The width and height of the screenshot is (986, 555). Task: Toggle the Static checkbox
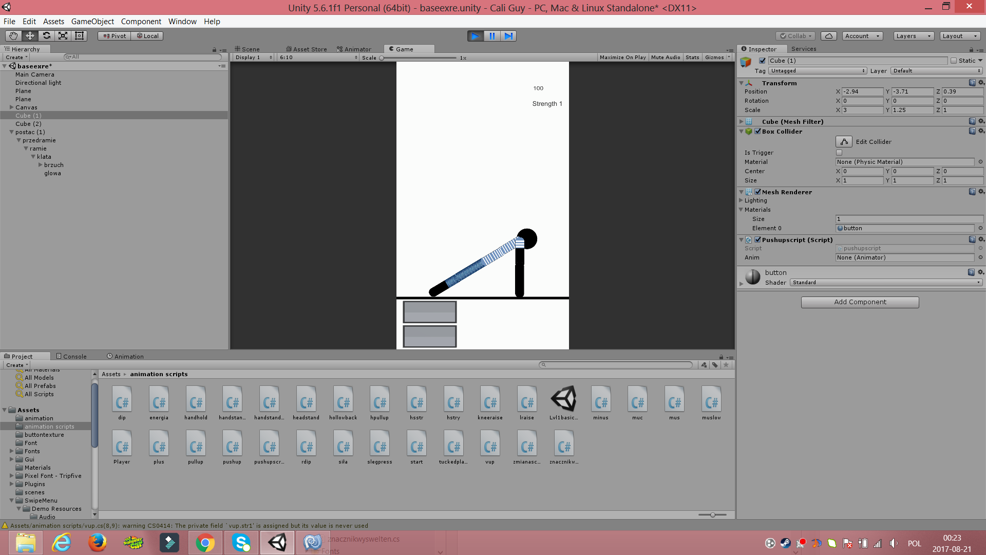[954, 61]
